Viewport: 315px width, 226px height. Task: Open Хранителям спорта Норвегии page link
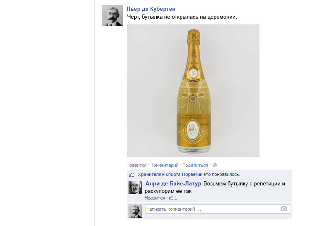(x=170, y=174)
